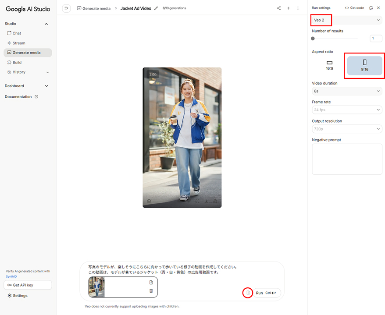385x315 pixels.
Task: Click the Get API key button
Action: coord(28,285)
